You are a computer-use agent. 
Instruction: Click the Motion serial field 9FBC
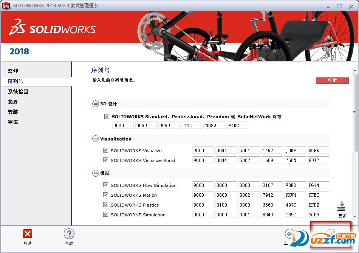pyautogui.click(x=318, y=195)
